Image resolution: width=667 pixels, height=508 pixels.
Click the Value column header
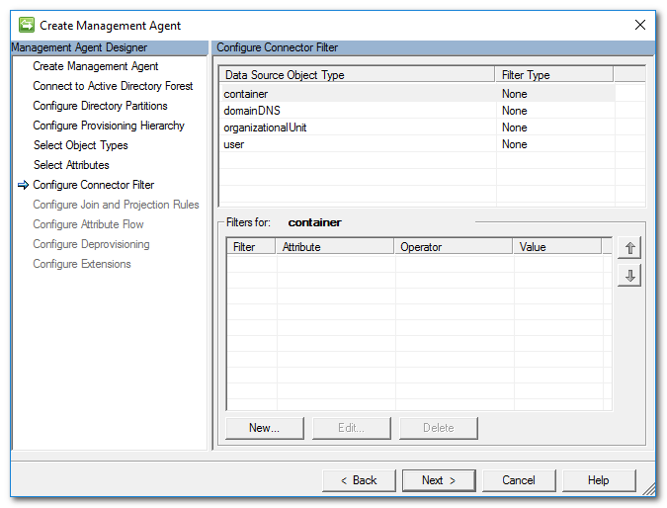pyautogui.click(x=557, y=247)
